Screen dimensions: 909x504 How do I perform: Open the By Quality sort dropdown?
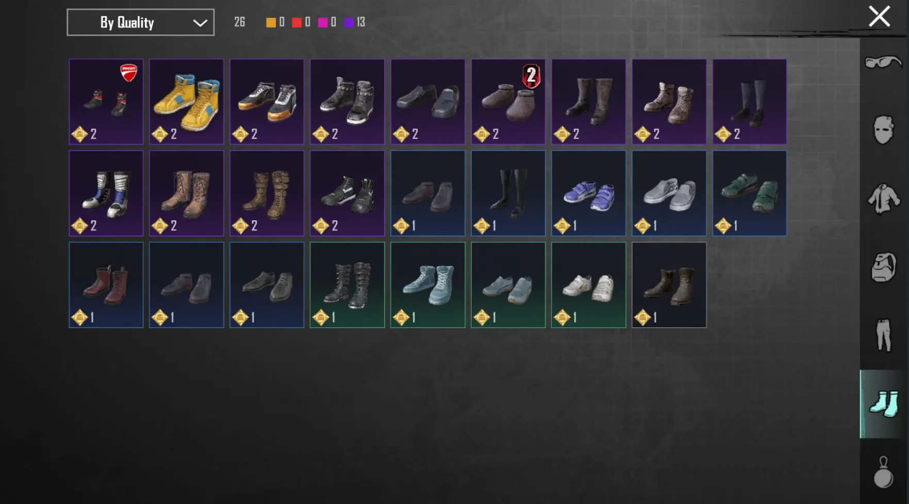tap(140, 22)
